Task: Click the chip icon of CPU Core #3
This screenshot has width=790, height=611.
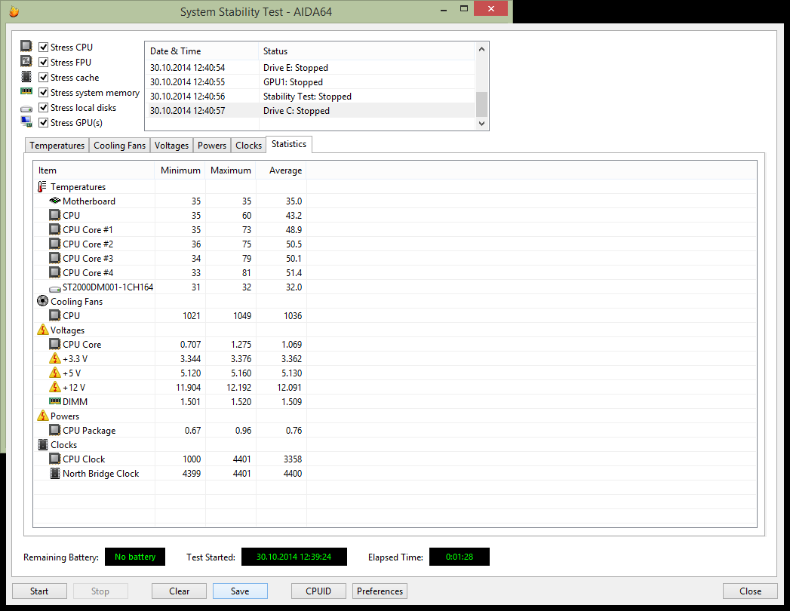Action: 55,258
